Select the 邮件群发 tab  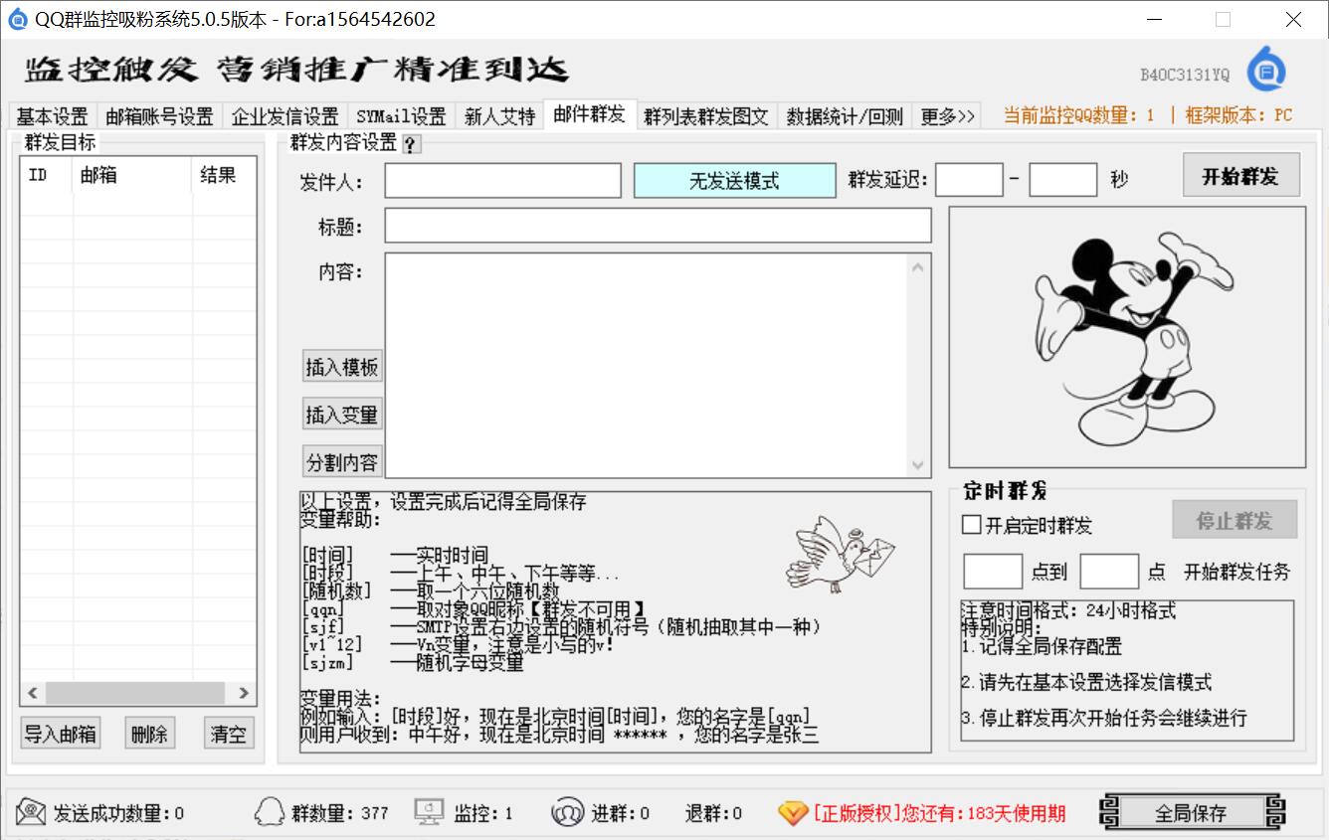(590, 114)
